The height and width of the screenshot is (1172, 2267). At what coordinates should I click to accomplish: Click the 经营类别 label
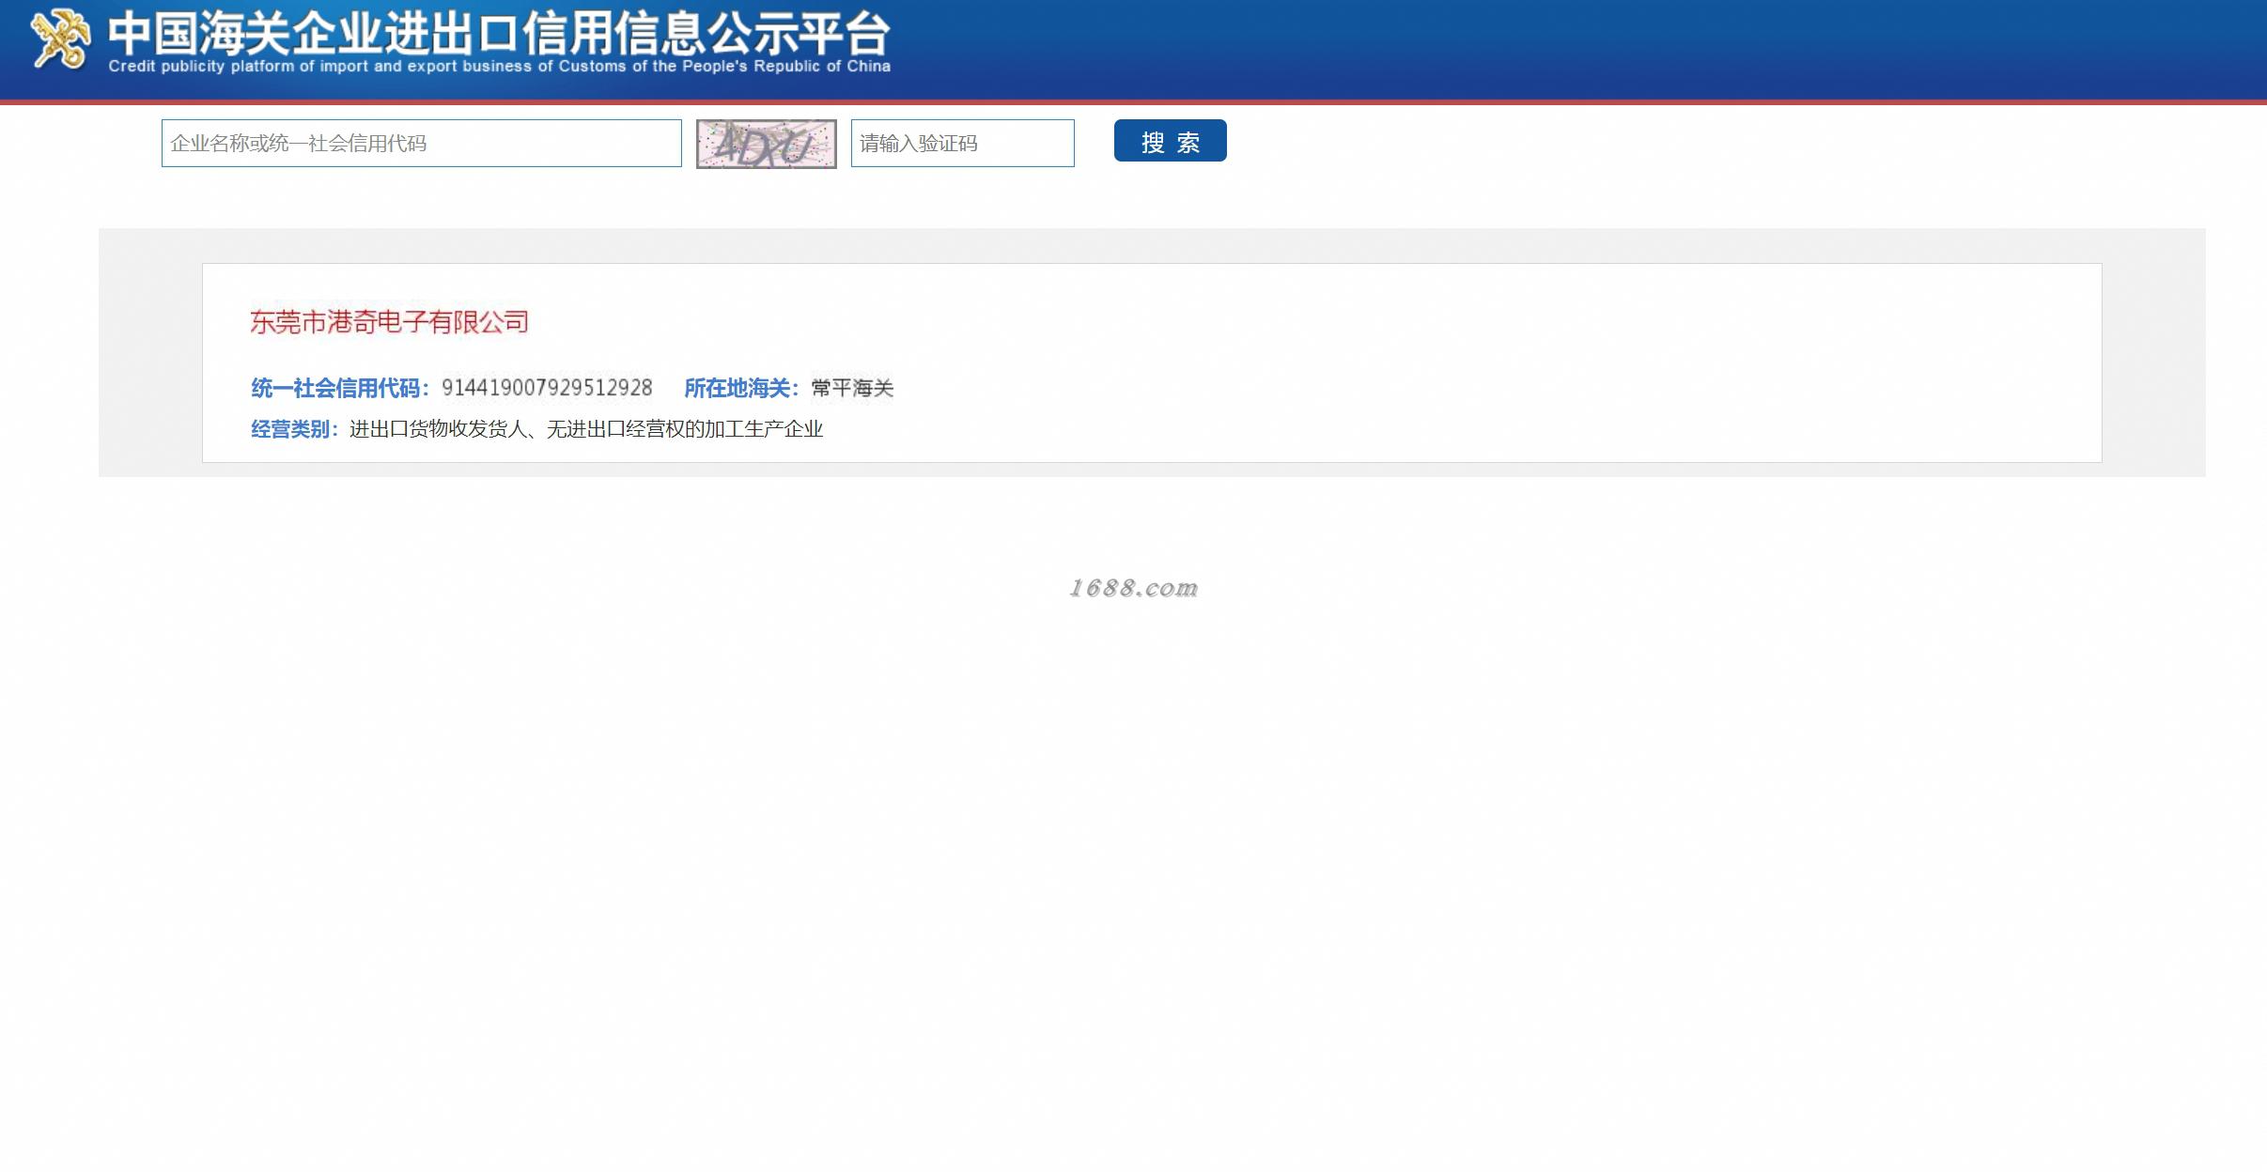(295, 429)
